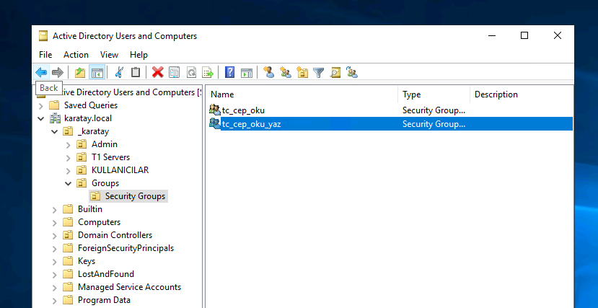Screen dimensions: 598x308
Task: Click the Forward arrow toolbar icon
Action: tap(57, 72)
